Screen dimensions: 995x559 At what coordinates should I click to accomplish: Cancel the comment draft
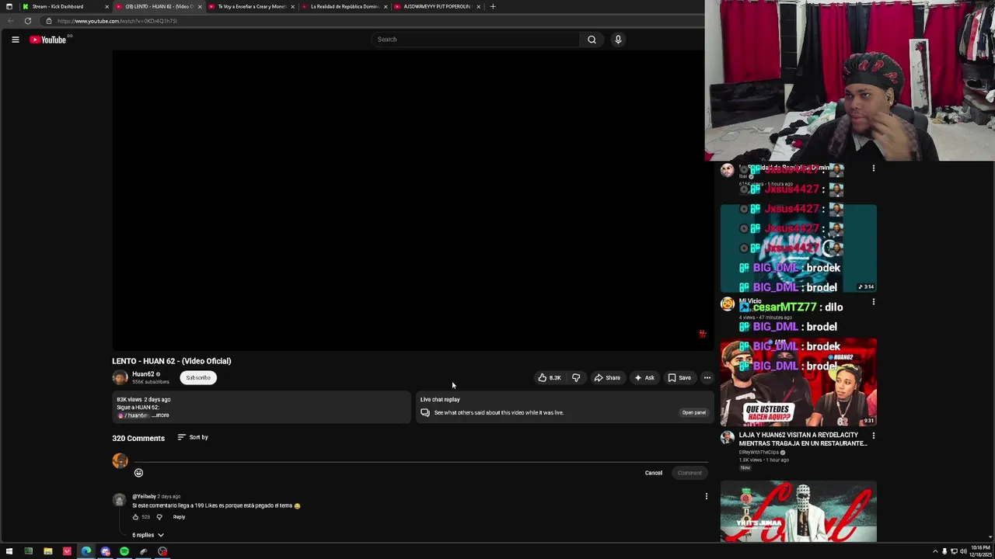tap(653, 473)
